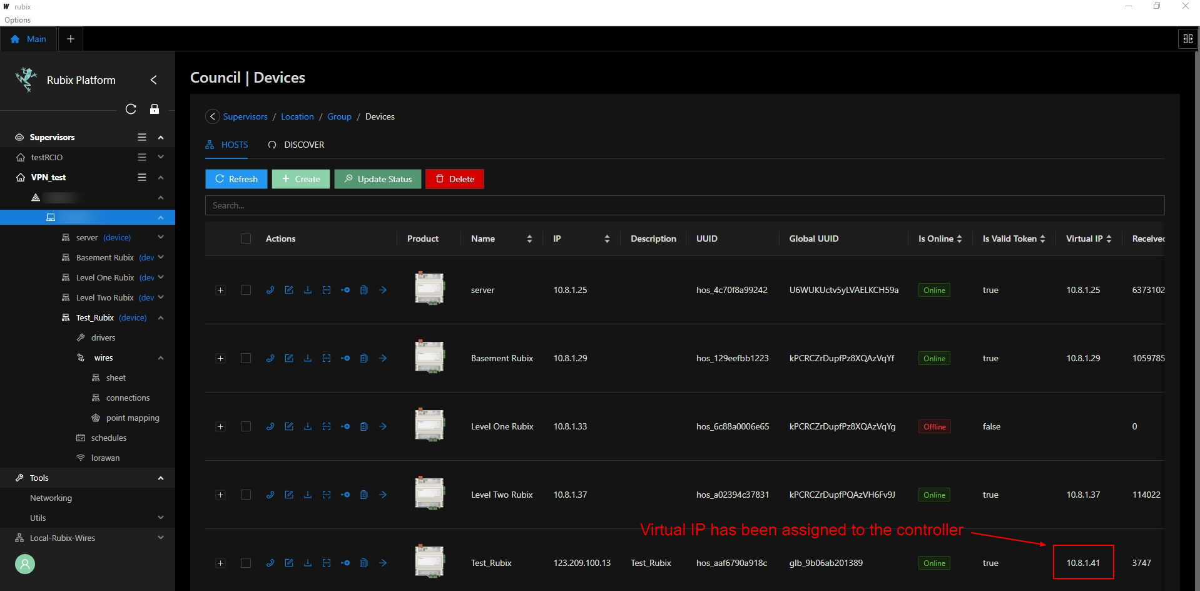Check the Basement Rubix row checkbox

pos(246,358)
